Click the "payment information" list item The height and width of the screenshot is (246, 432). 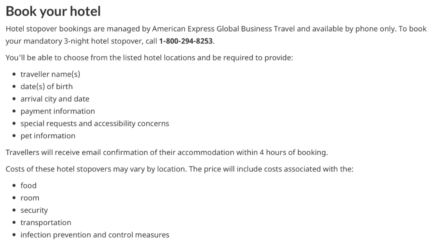[x=58, y=111]
